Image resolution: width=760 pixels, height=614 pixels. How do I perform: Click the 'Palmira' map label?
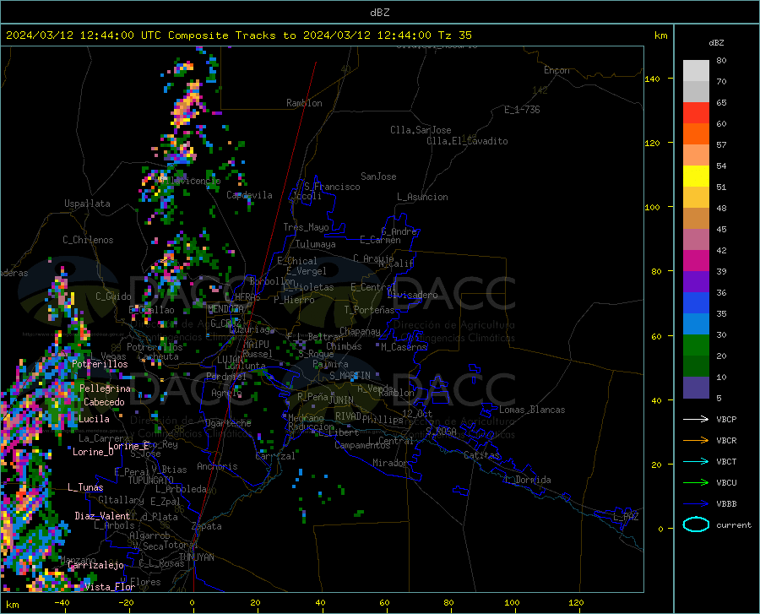pos(330,364)
